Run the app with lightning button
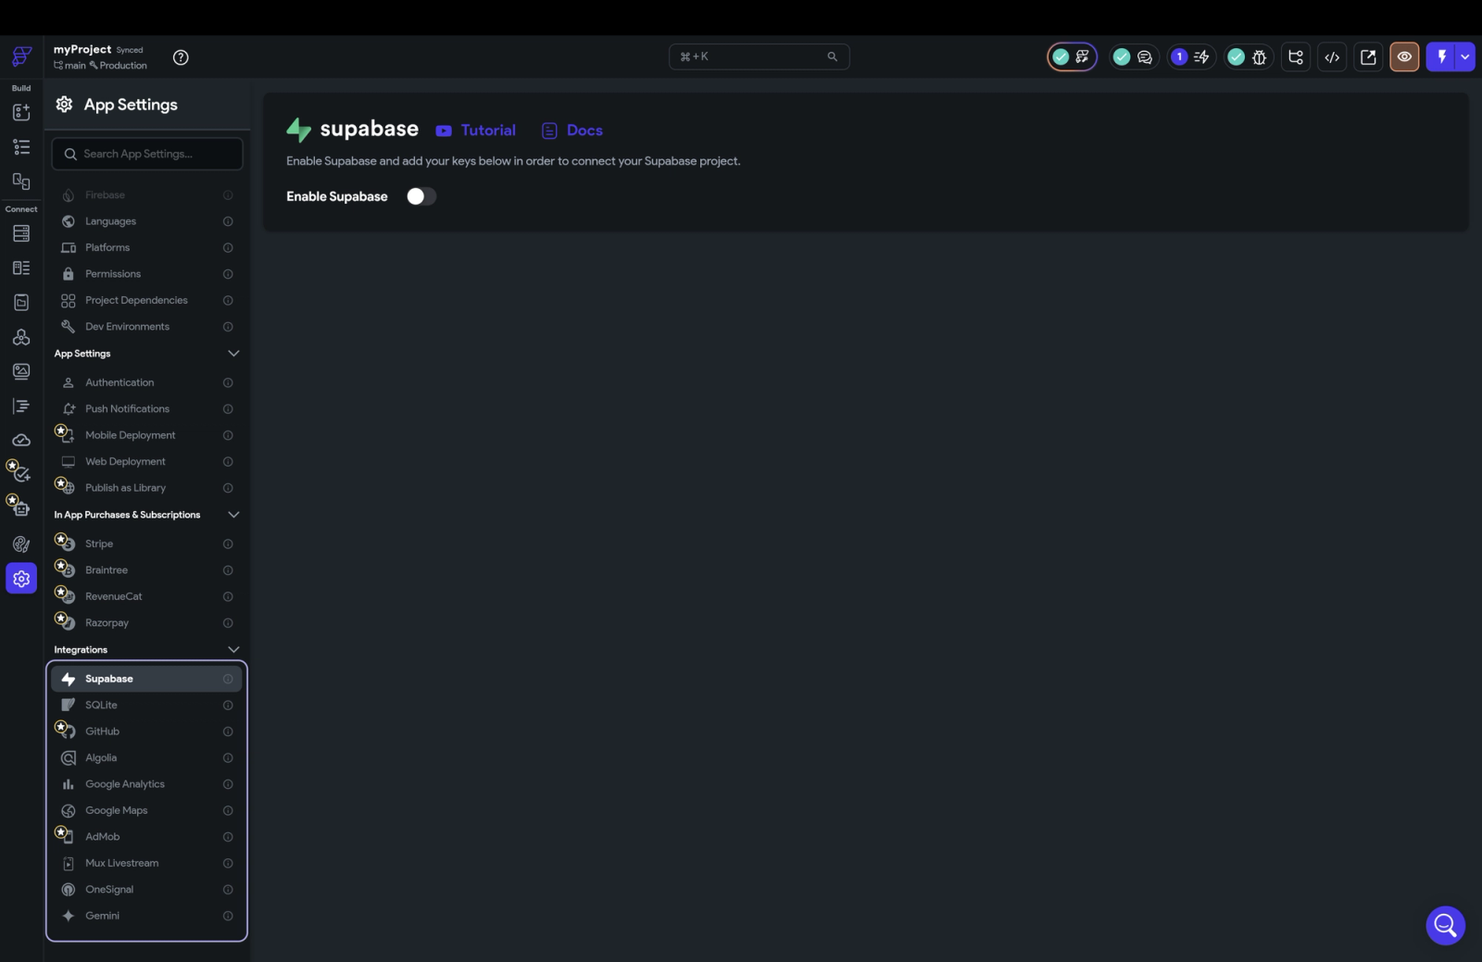 (x=1441, y=56)
